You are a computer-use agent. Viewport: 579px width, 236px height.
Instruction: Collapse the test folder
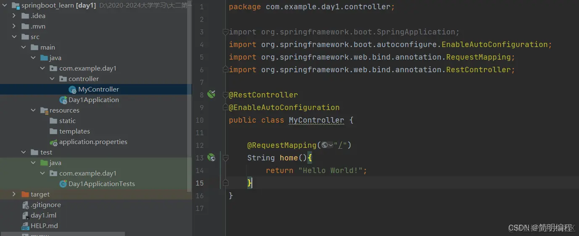pos(24,152)
